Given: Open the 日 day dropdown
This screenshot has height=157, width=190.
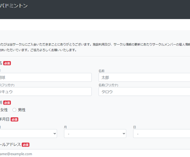Looking at the screenshot, I should pyautogui.click(x=161, y=133).
